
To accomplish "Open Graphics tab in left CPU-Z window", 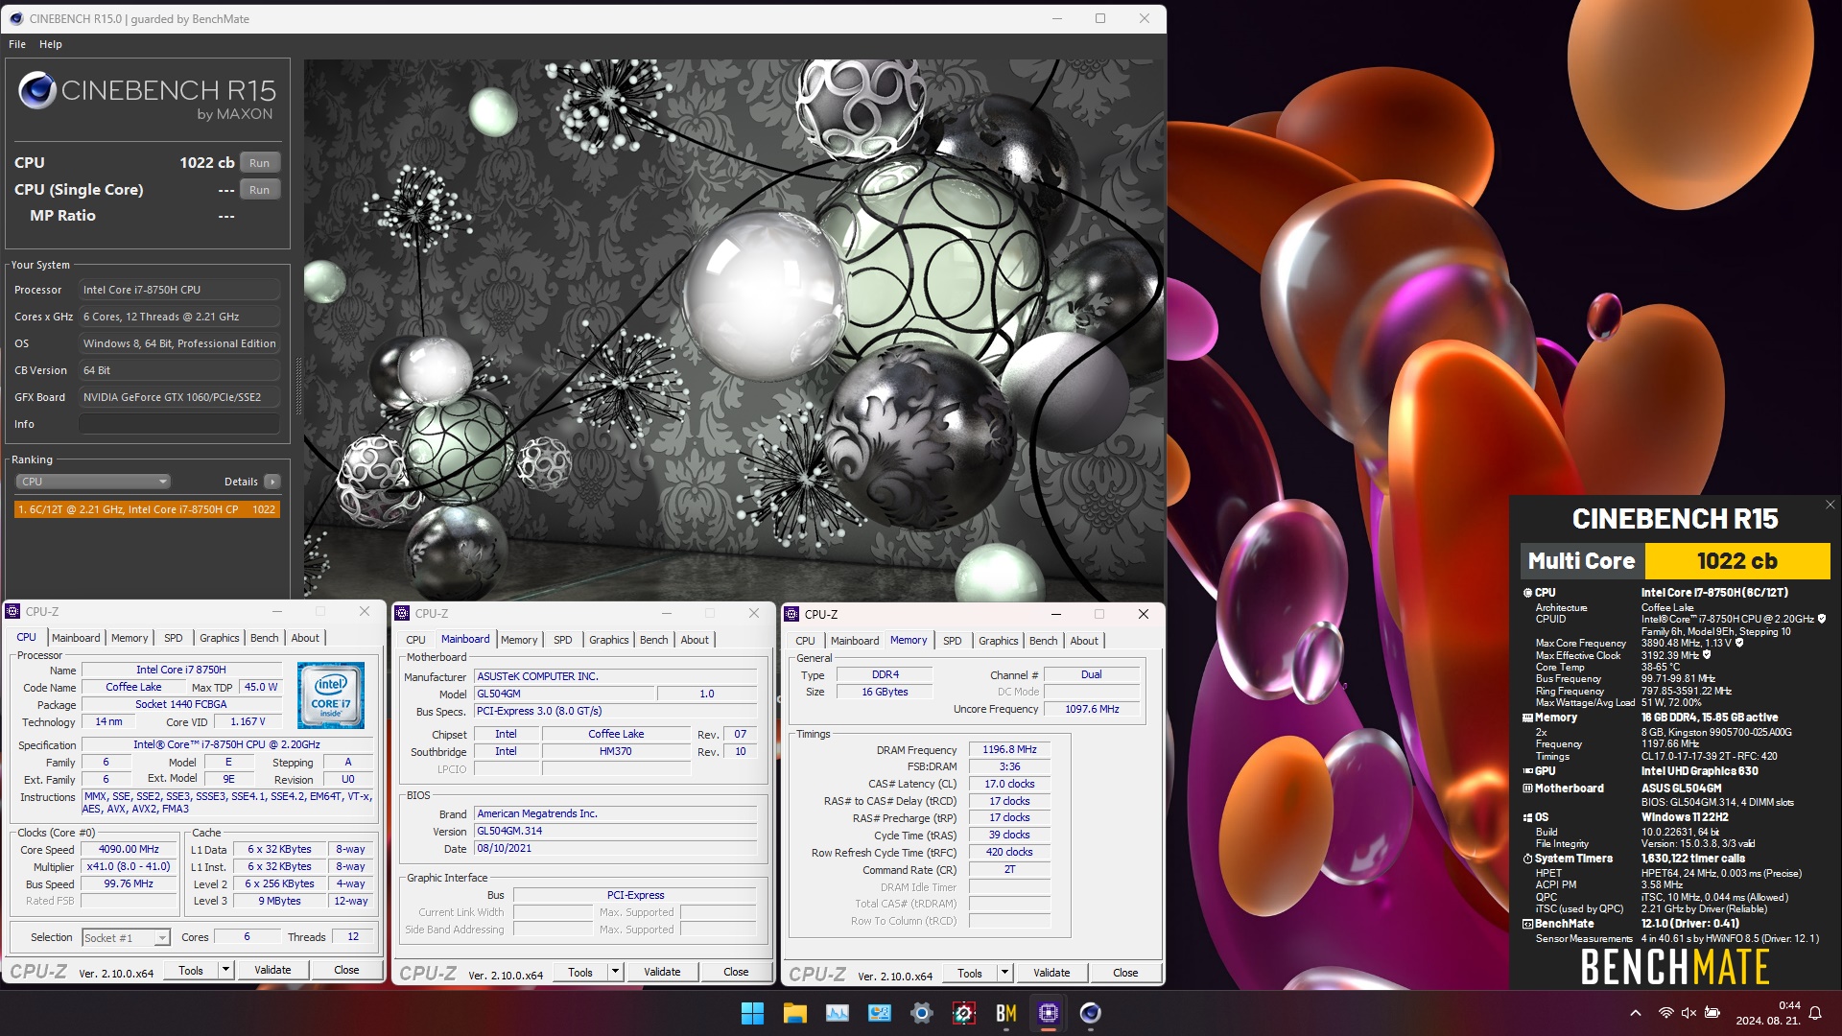I will 220,638.
